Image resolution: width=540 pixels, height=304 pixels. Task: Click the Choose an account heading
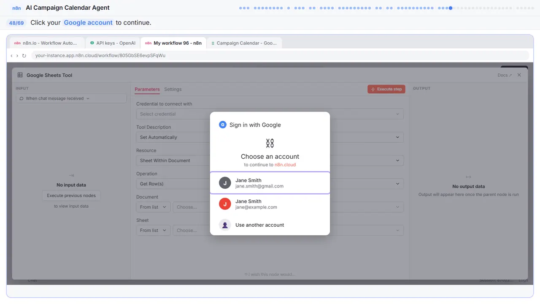coord(270,156)
